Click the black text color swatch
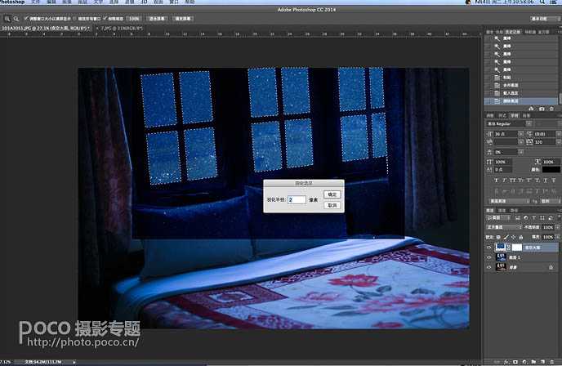This screenshot has height=366, width=562. click(x=551, y=170)
